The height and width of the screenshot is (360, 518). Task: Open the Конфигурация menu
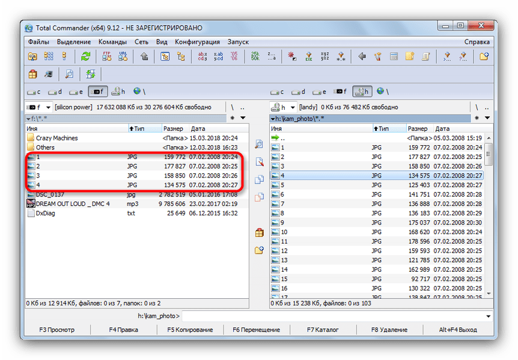197,42
